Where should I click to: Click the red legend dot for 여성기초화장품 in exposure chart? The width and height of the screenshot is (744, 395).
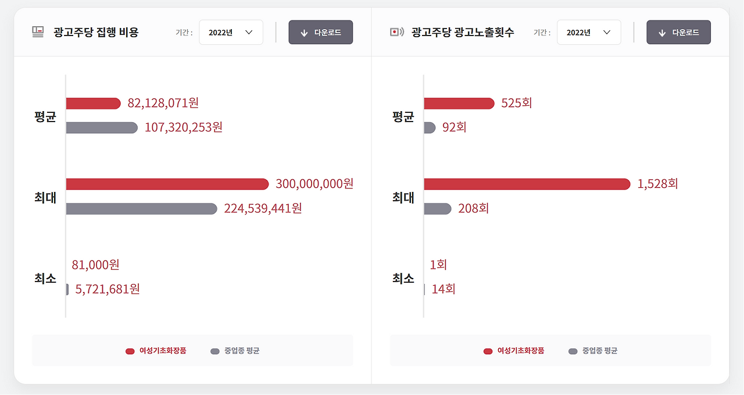tap(487, 351)
